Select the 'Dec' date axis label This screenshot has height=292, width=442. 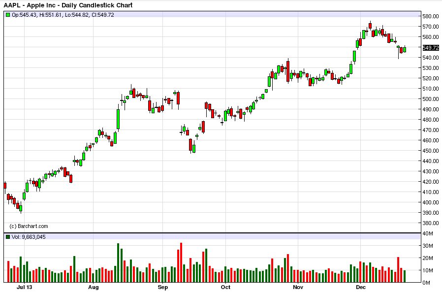[x=361, y=287]
